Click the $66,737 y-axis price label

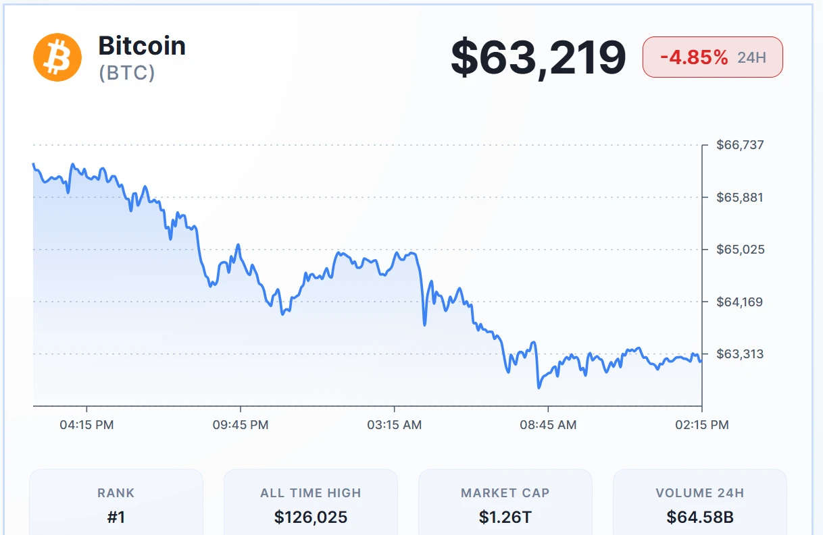tap(740, 145)
